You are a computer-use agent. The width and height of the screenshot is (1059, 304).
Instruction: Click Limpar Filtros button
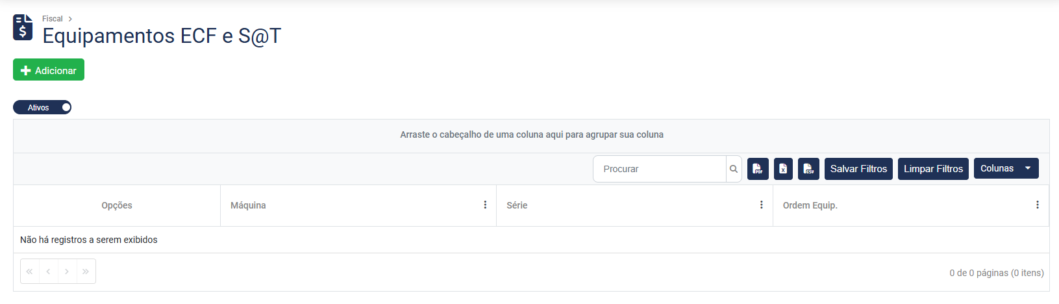point(933,169)
